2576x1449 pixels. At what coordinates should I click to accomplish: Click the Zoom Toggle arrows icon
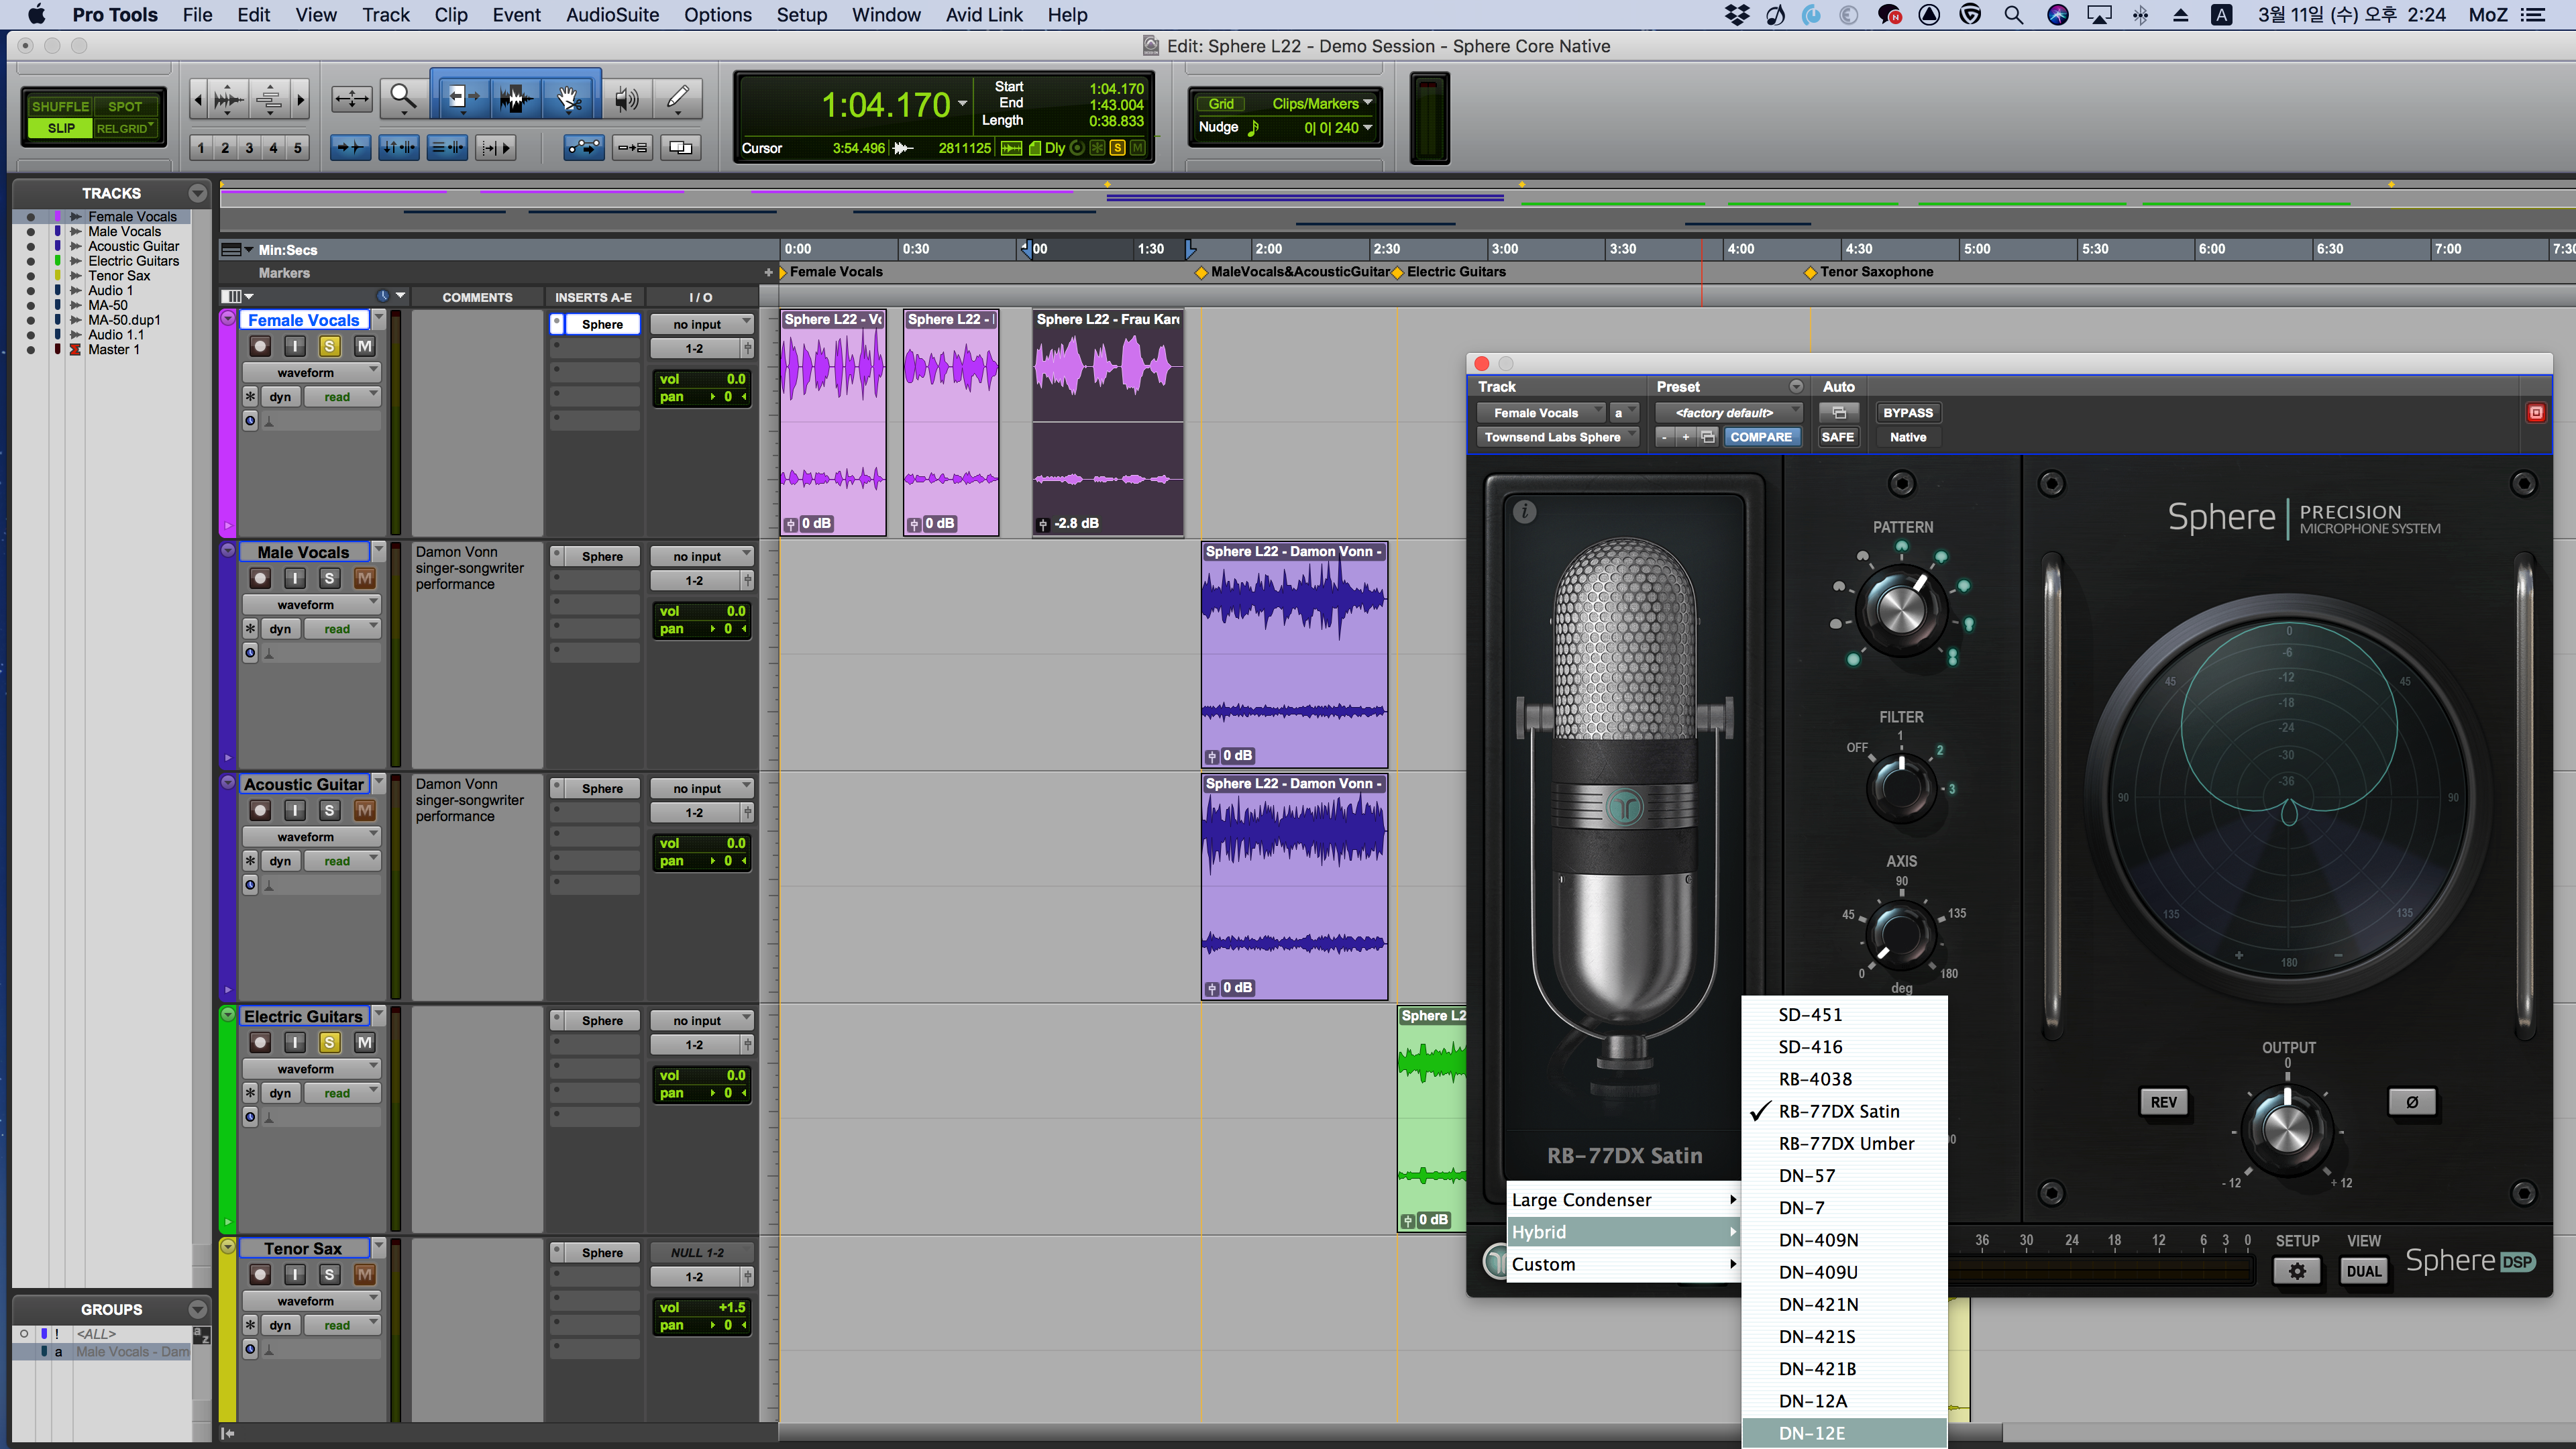(x=352, y=98)
